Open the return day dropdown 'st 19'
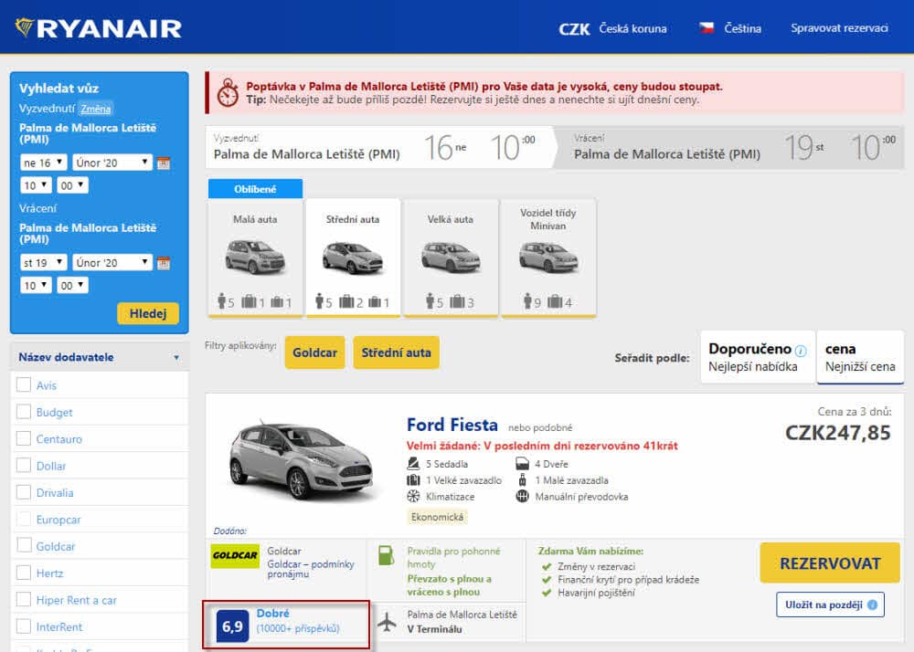This screenshot has height=652, width=914. coord(43,263)
